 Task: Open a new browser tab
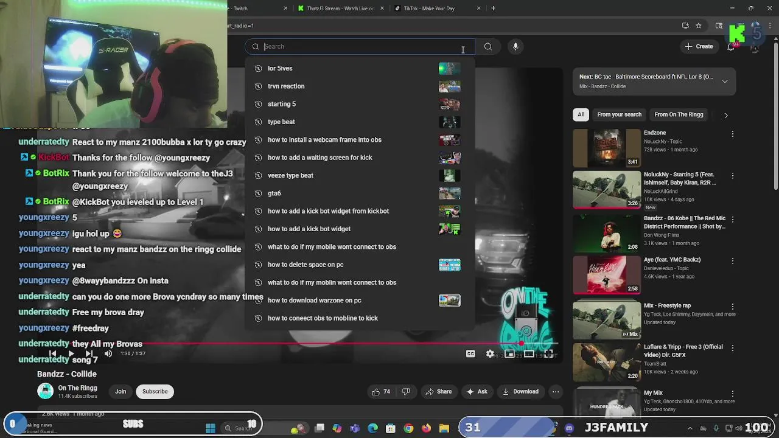tap(493, 9)
